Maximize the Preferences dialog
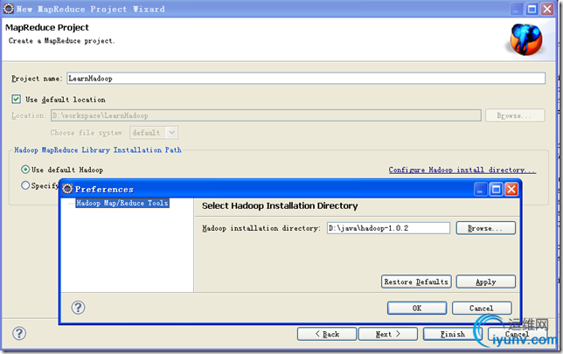This screenshot has width=563, height=354. pyautogui.click(x=497, y=189)
